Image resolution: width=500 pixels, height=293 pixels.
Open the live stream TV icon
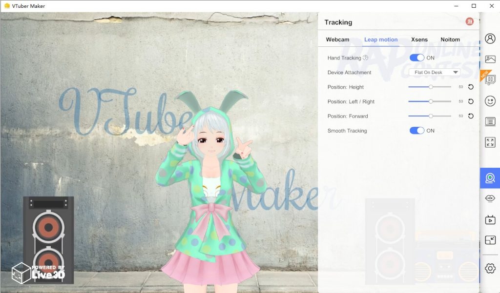(490, 220)
